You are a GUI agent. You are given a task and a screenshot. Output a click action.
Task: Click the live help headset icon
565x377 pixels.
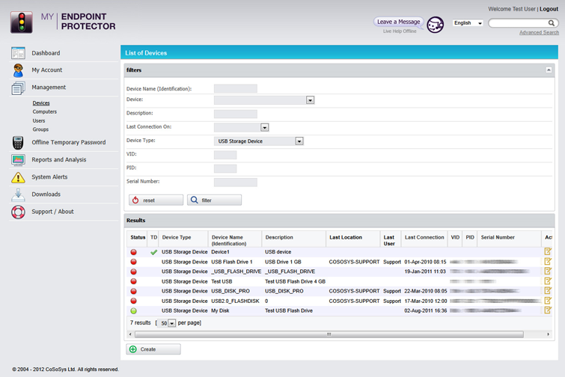pos(436,25)
